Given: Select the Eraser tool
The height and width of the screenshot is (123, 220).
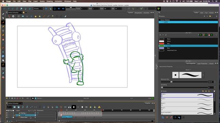Looking at the screenshot, I should point(3,35).
